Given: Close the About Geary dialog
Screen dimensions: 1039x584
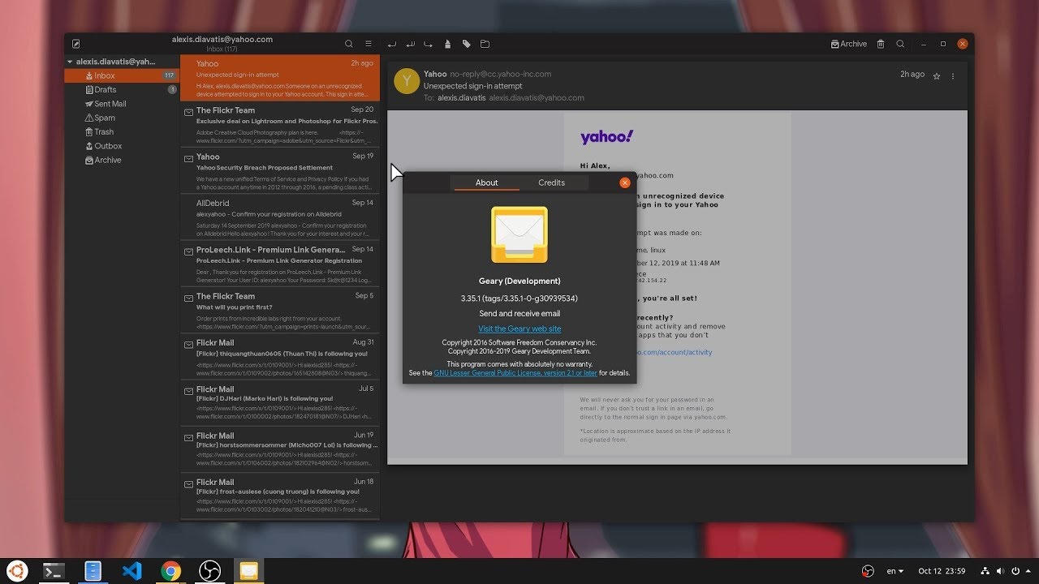Looking at the screenshot, I should [x=624, y=182].
